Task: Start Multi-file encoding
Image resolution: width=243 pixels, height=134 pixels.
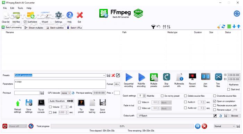Action: [x=141, y=77]
